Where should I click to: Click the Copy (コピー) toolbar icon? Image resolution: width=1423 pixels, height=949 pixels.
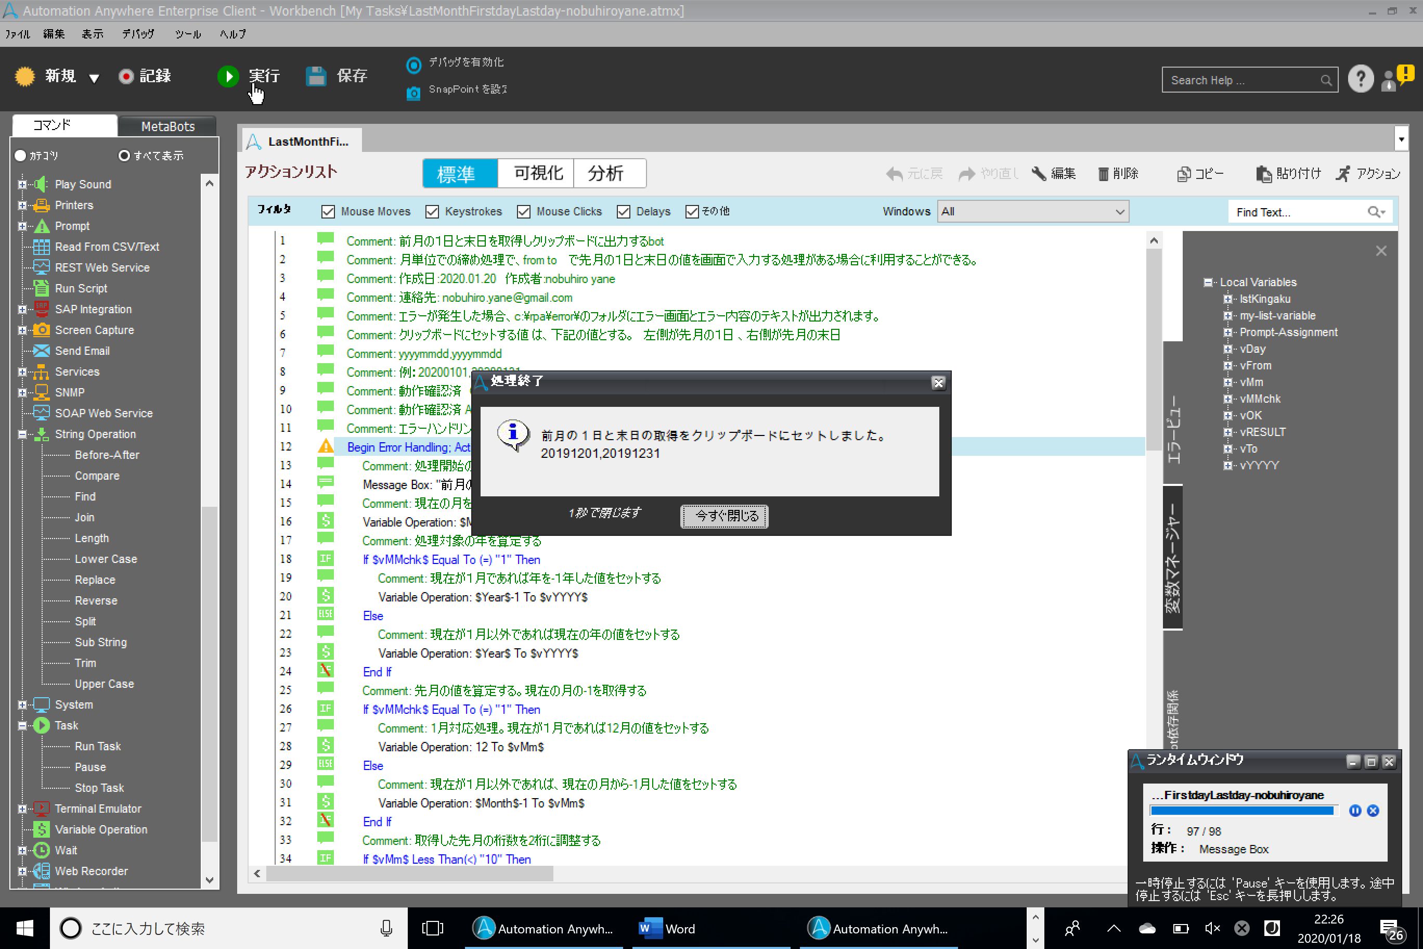1183,174
